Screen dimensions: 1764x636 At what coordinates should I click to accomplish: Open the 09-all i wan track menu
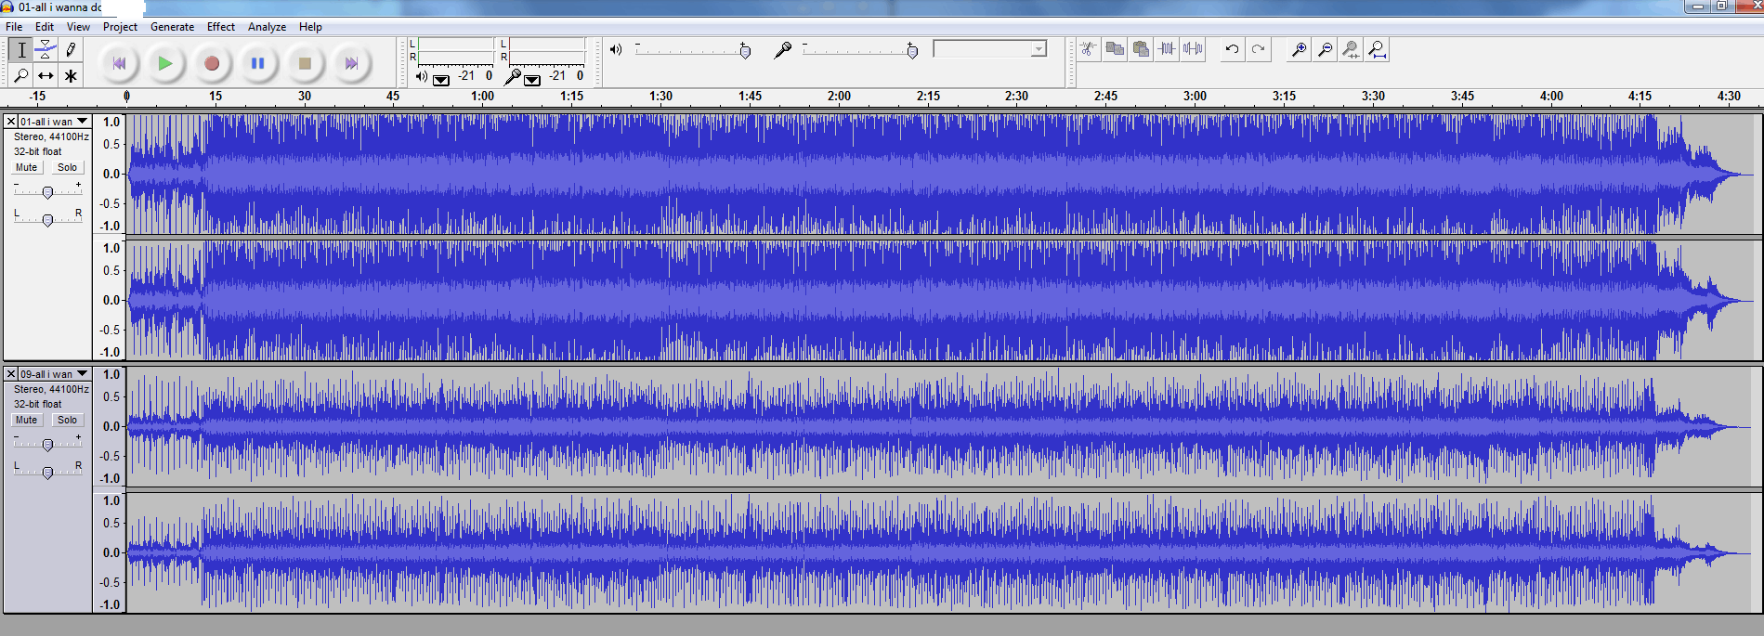coord(55,374)
